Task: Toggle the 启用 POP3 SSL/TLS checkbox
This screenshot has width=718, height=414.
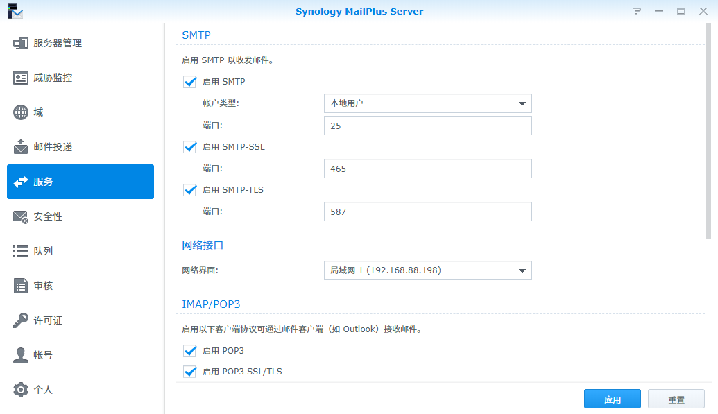Action: 190,372
